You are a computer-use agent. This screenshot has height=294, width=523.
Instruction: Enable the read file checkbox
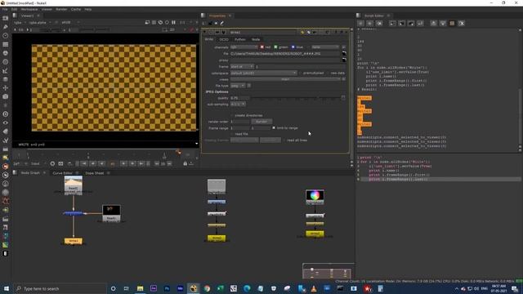(x=232, y=134)
